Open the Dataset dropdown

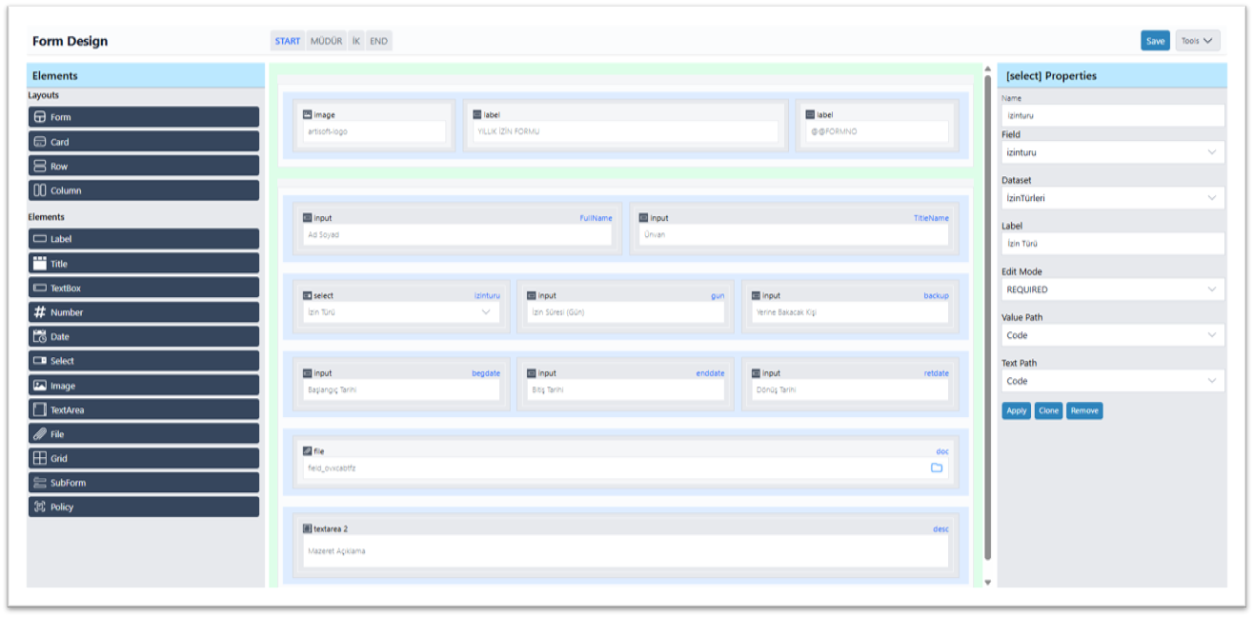[1112, 198]
